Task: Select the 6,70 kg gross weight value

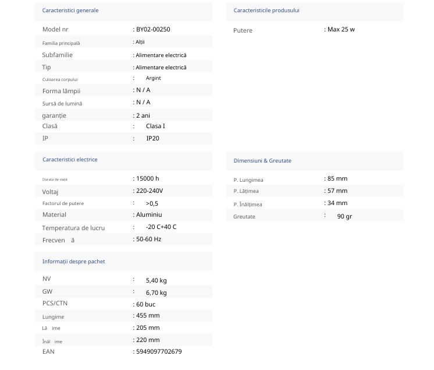Action: (156, 293)
